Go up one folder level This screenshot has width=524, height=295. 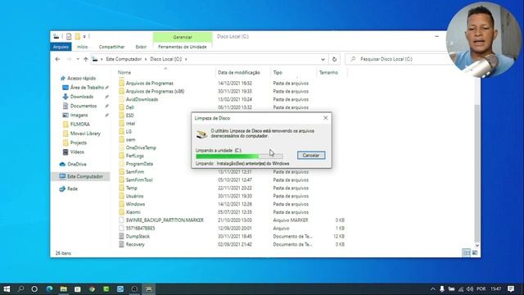coord(86,59)
